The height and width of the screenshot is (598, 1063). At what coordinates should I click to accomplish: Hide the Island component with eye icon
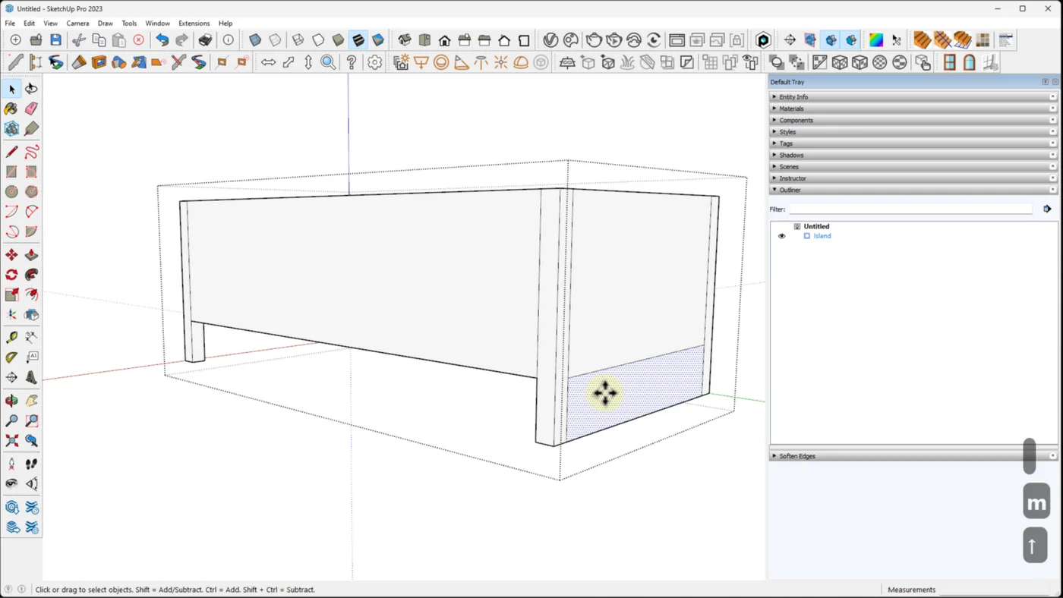(x=781, y=236)
